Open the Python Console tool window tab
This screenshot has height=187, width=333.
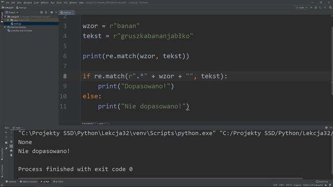(28, 182)
